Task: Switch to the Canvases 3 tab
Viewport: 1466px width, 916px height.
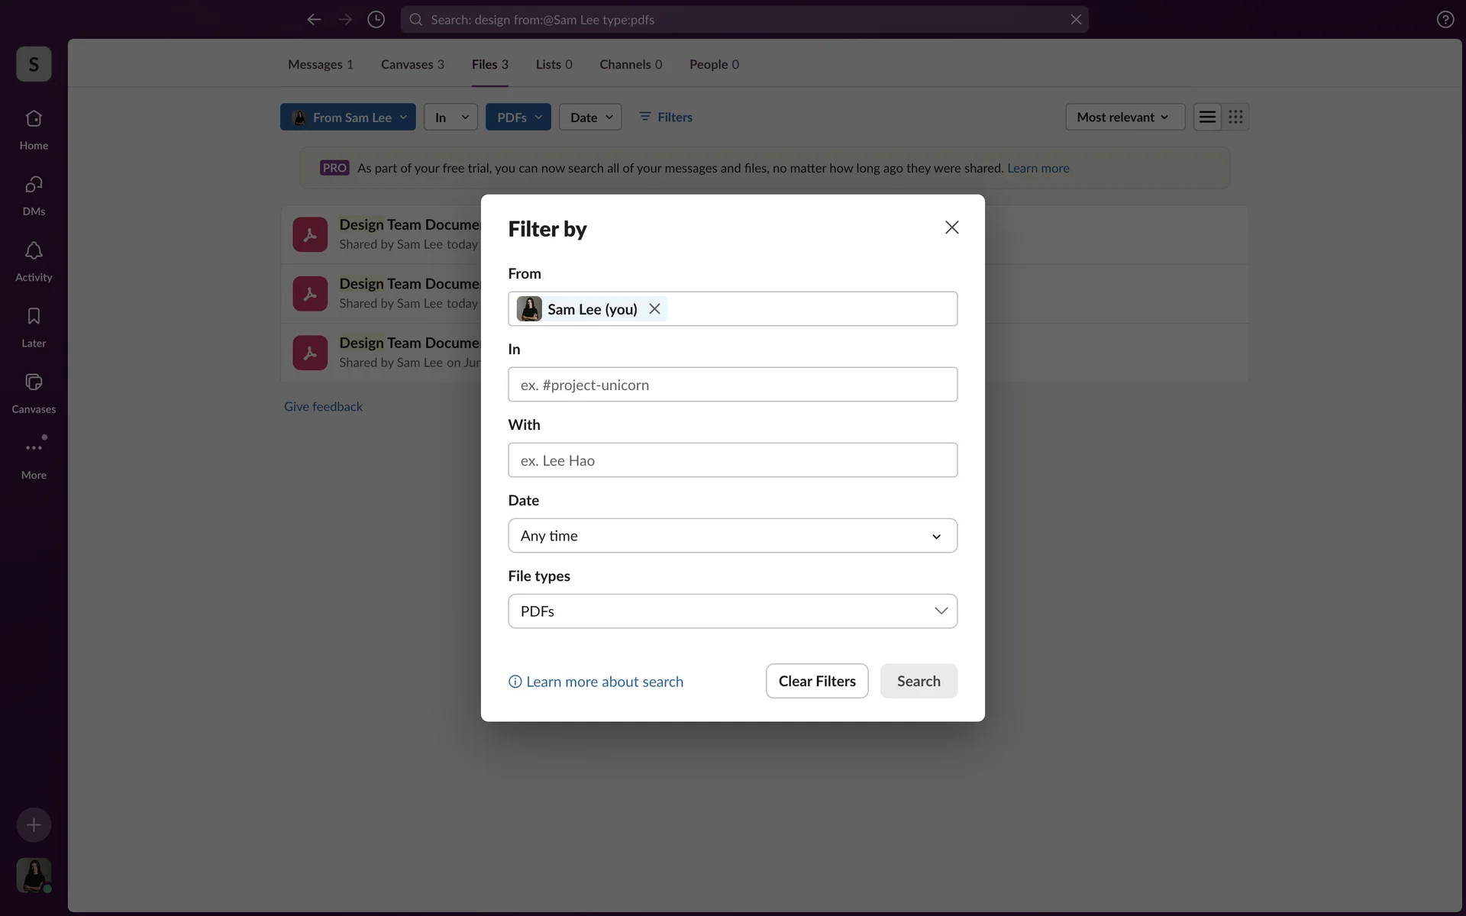Action: [x=412, y=64]
